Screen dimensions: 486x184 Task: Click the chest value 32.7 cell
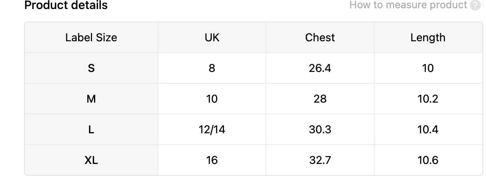pos(320,160)
